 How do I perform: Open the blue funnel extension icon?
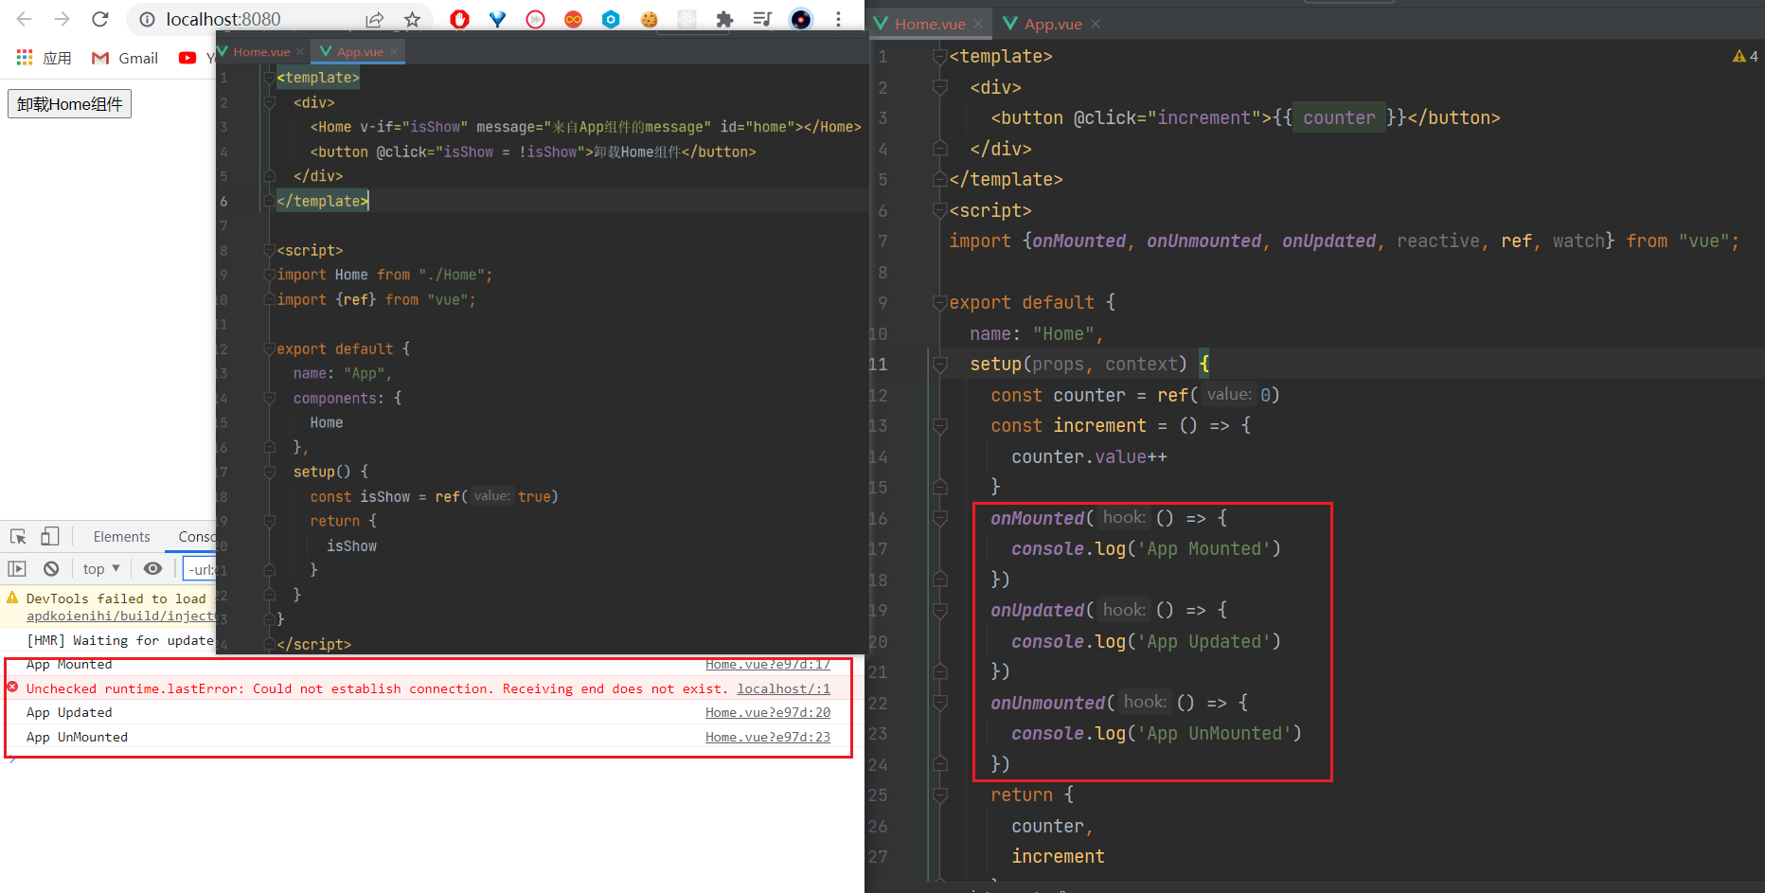pyautogui.click(x=498, y=19)
